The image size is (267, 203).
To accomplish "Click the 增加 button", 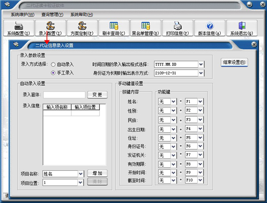I will tap(97, 173).
